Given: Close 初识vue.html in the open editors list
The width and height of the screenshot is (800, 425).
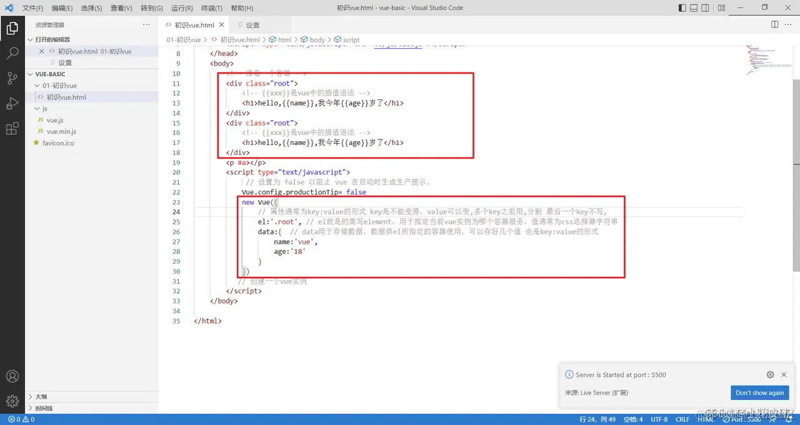Looking at the screenshot, I should click(42, 51).
